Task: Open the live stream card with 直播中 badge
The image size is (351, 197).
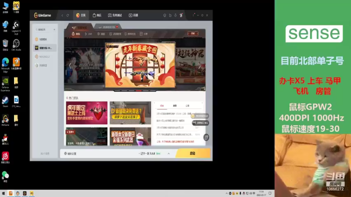Action: click(x=86, y=137)
